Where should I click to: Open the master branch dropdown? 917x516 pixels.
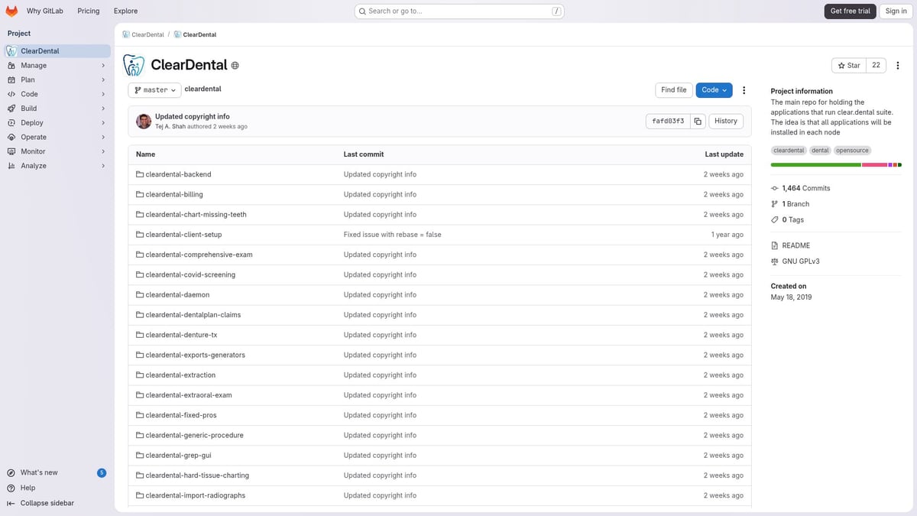tap(154, 90)
